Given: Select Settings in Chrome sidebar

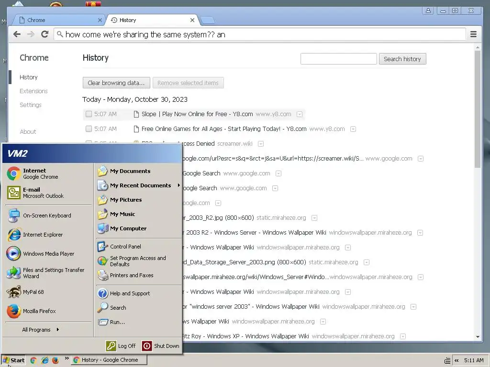Looking at the screenshot, I should coord(30,105).
